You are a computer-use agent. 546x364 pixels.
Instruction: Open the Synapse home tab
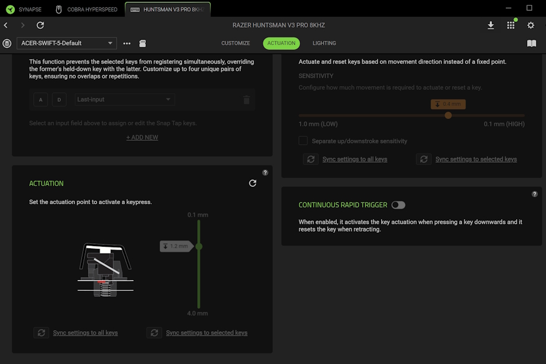pyautogui.click(x=24, y=9)
